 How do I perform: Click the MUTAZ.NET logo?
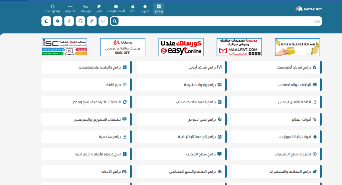click(x=309, y=9)
